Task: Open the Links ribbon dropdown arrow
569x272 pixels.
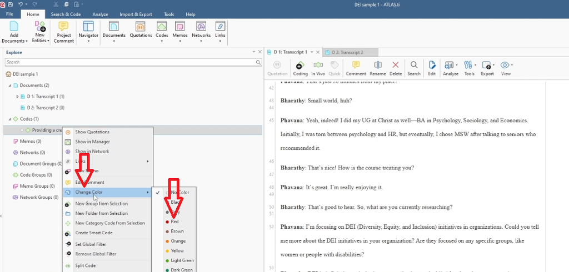Action: click(220, 41)
